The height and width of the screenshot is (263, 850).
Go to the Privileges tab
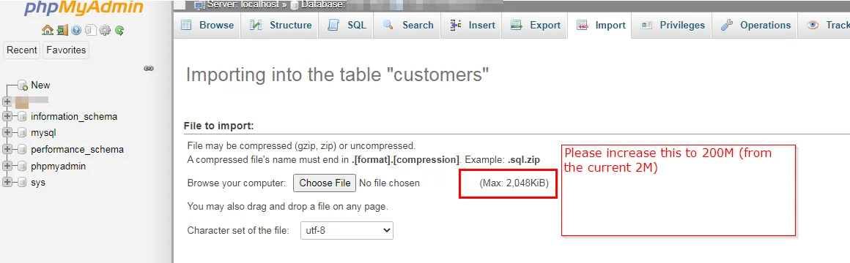(672, 25)
